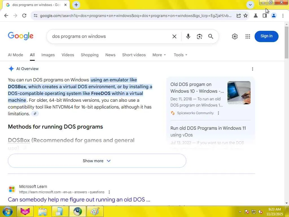
Task: Open Google quick settings gear
Action: (235, 36)
